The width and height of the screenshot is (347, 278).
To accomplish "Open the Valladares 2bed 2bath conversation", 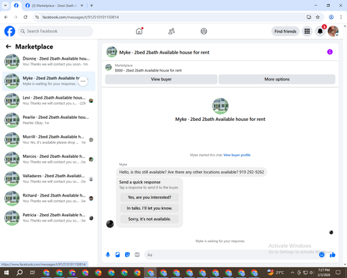I will pyautogui.click(x=49, y=179).
